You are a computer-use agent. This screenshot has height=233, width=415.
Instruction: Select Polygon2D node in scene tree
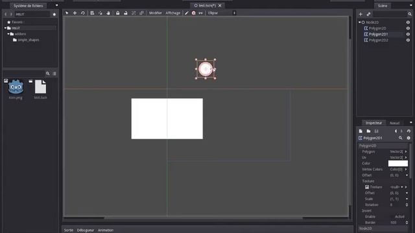tap(377, 28)
